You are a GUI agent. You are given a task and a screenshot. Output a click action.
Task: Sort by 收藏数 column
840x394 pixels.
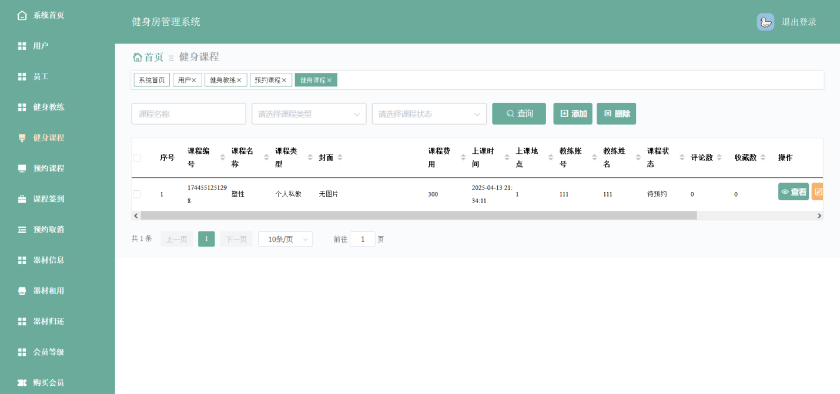(x=763, y=157)
